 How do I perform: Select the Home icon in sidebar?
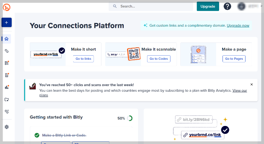coord(6,39)
